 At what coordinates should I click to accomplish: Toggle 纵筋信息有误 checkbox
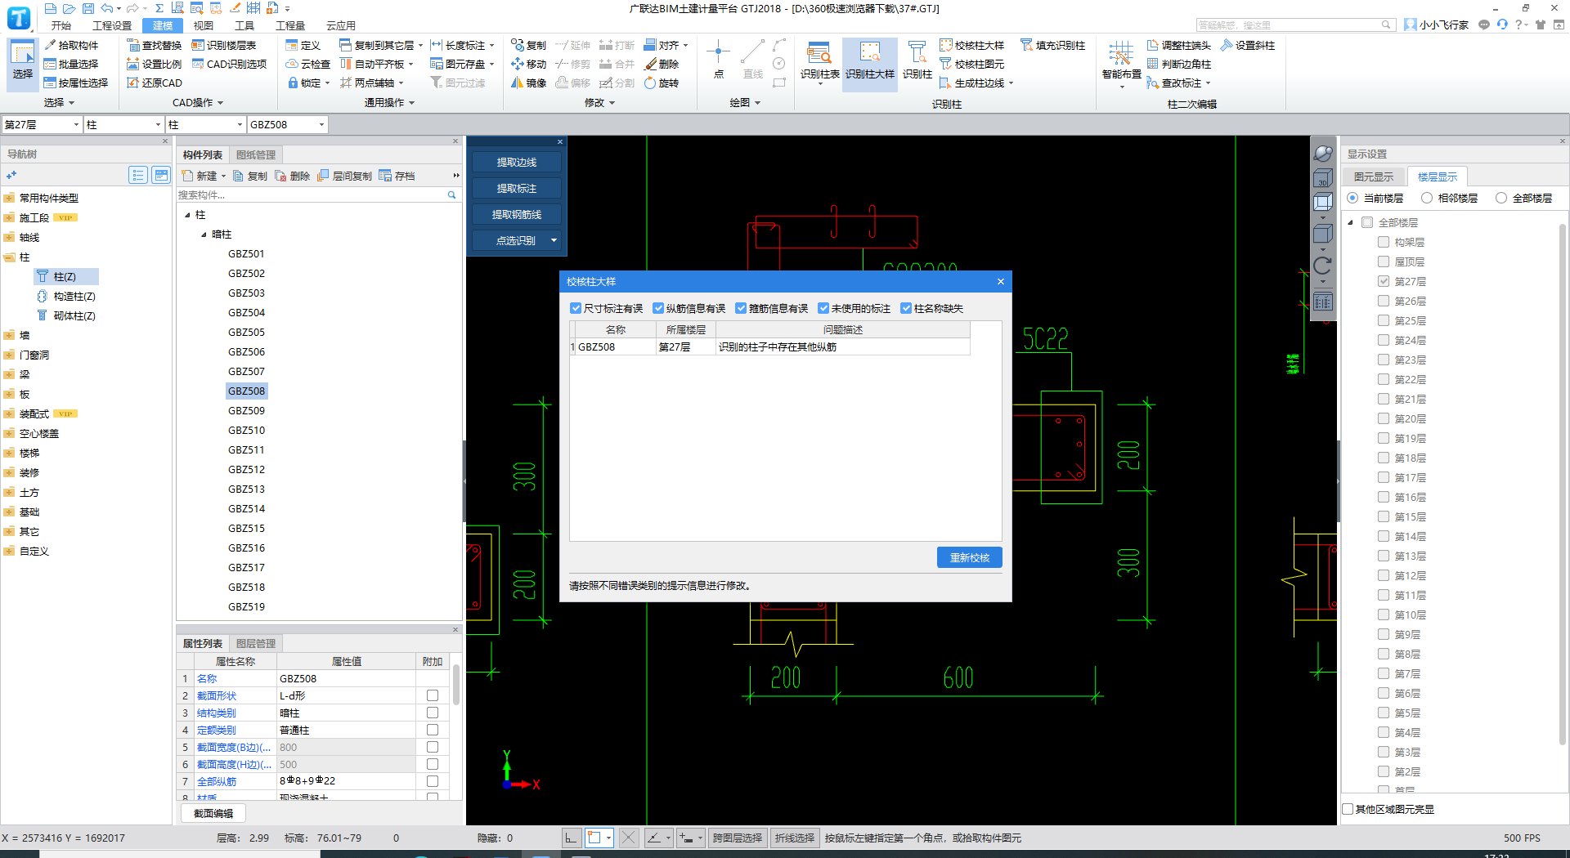click(658, 308)
